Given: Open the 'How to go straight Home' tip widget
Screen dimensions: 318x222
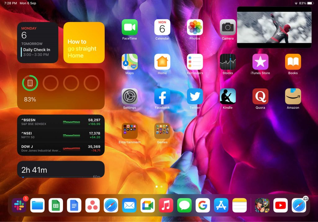Looking at the screenshot, I should point(84,42).
